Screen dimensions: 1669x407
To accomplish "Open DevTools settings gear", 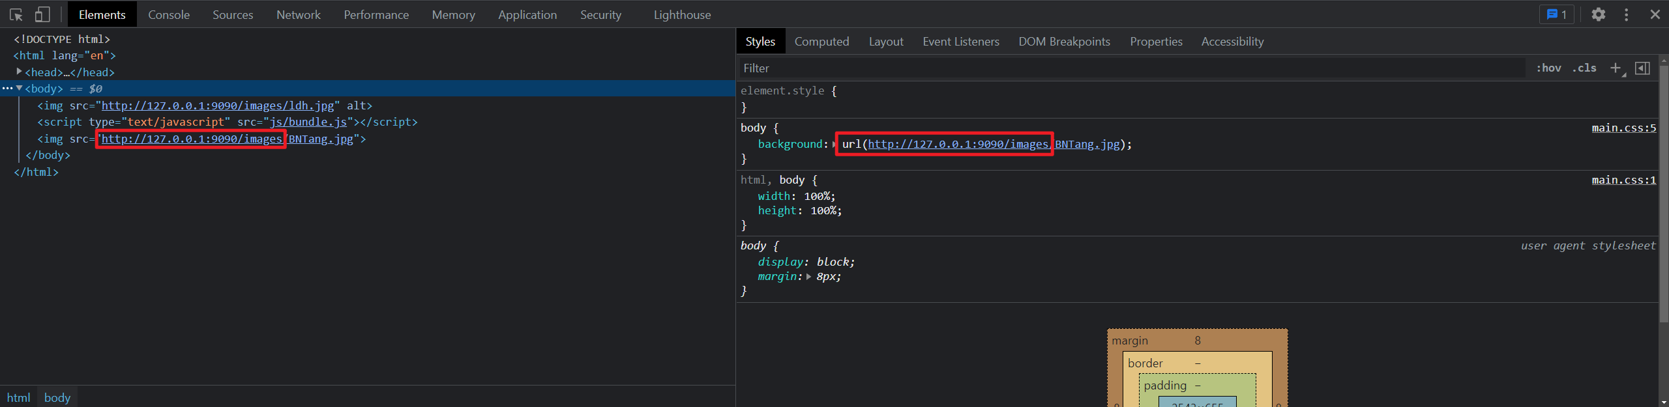I will [x=1598, y=14].
